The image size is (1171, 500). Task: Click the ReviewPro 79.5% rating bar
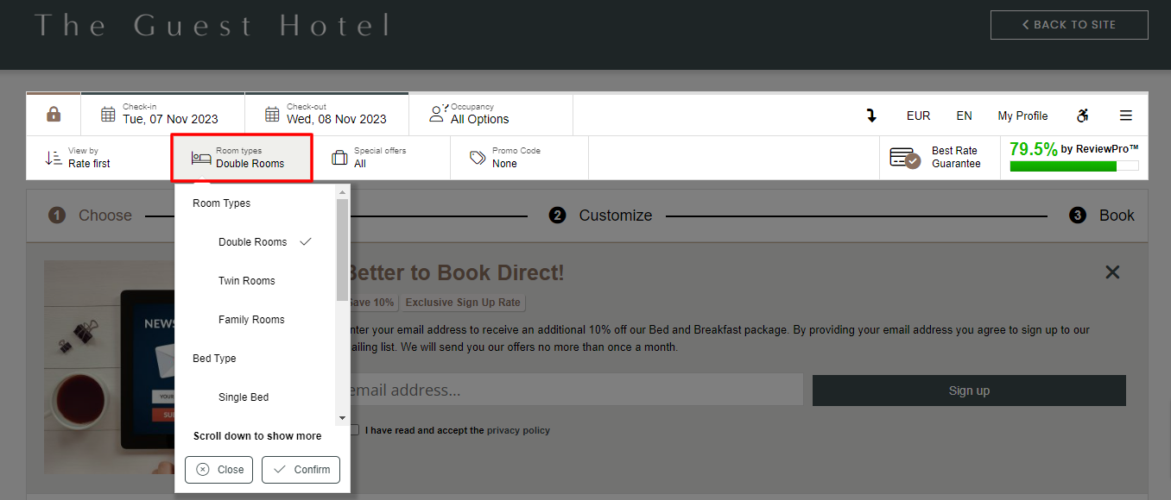pos(1073,166)
